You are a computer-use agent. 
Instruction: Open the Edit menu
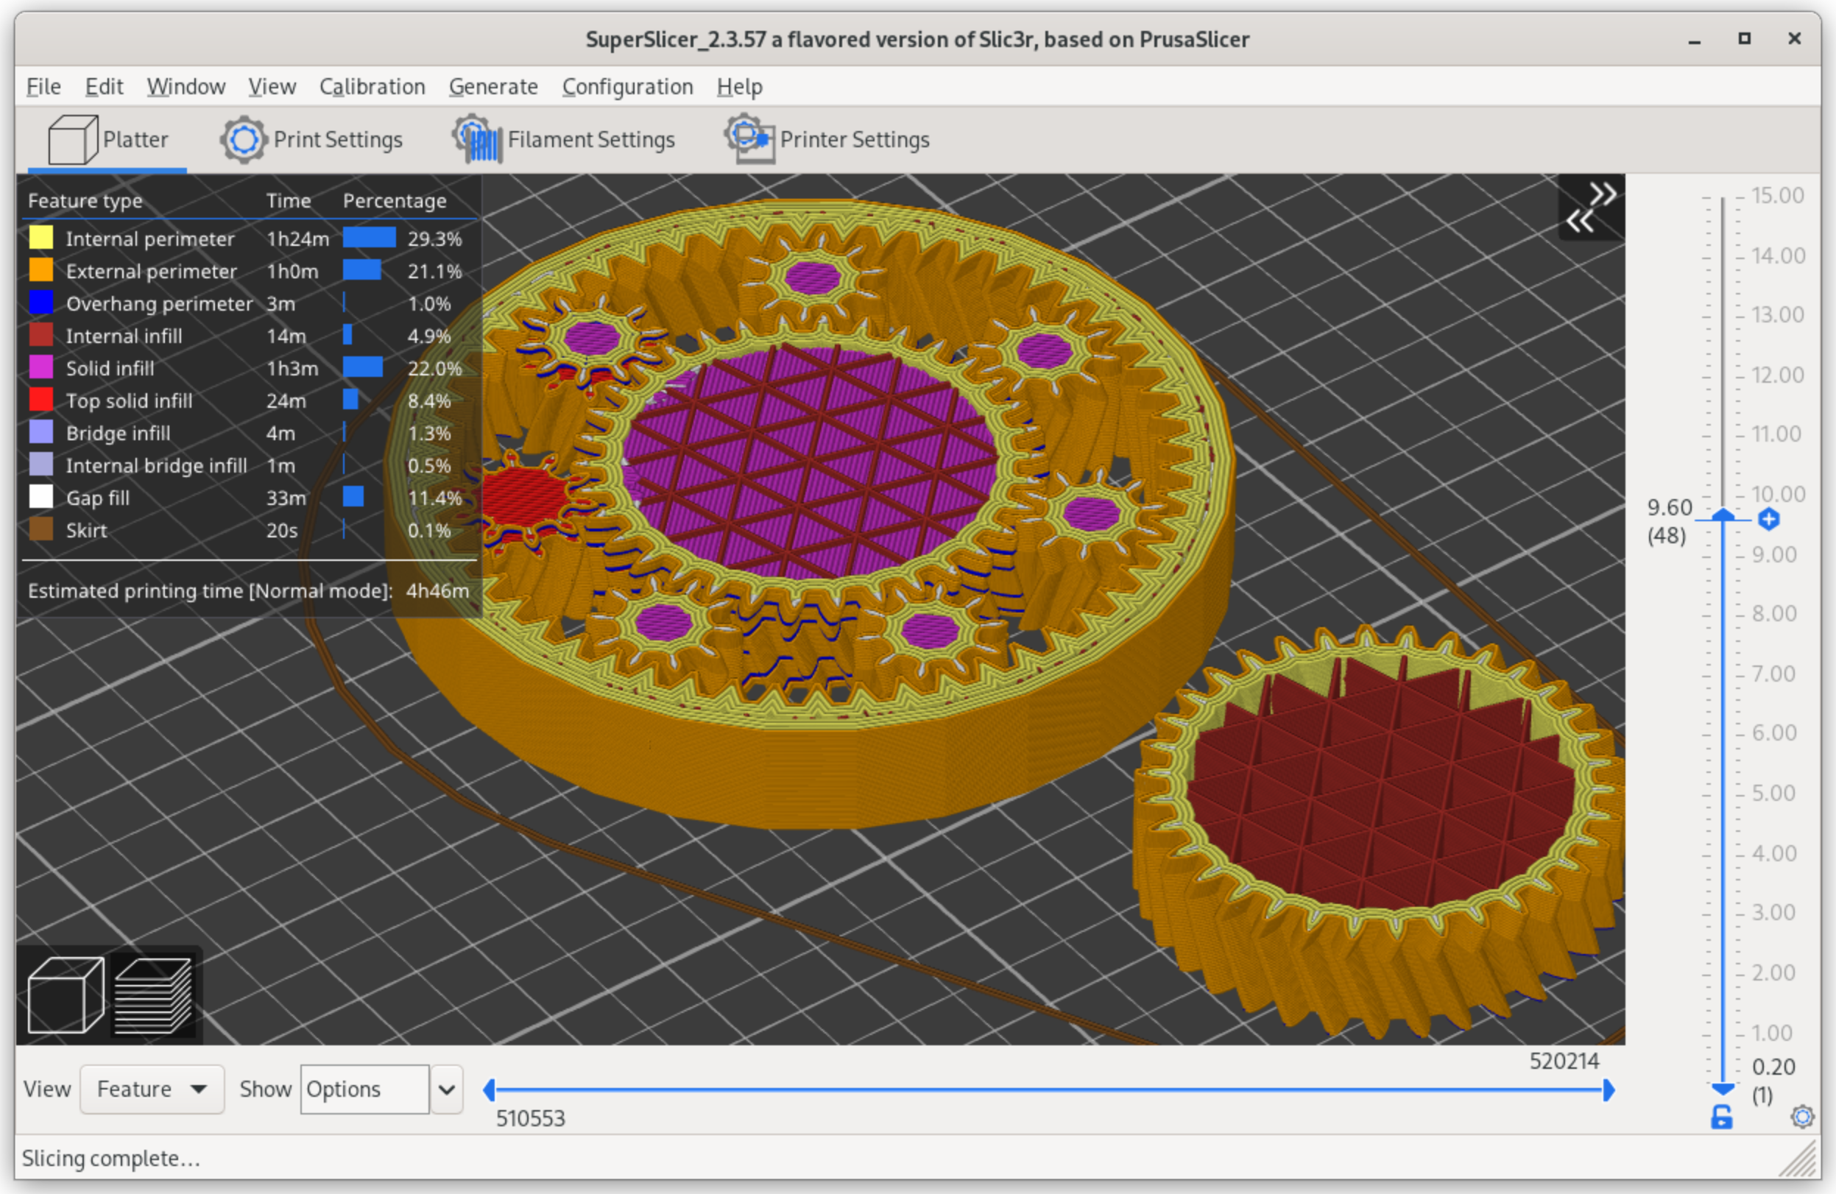pyautogui.click(x=104, y=86)
